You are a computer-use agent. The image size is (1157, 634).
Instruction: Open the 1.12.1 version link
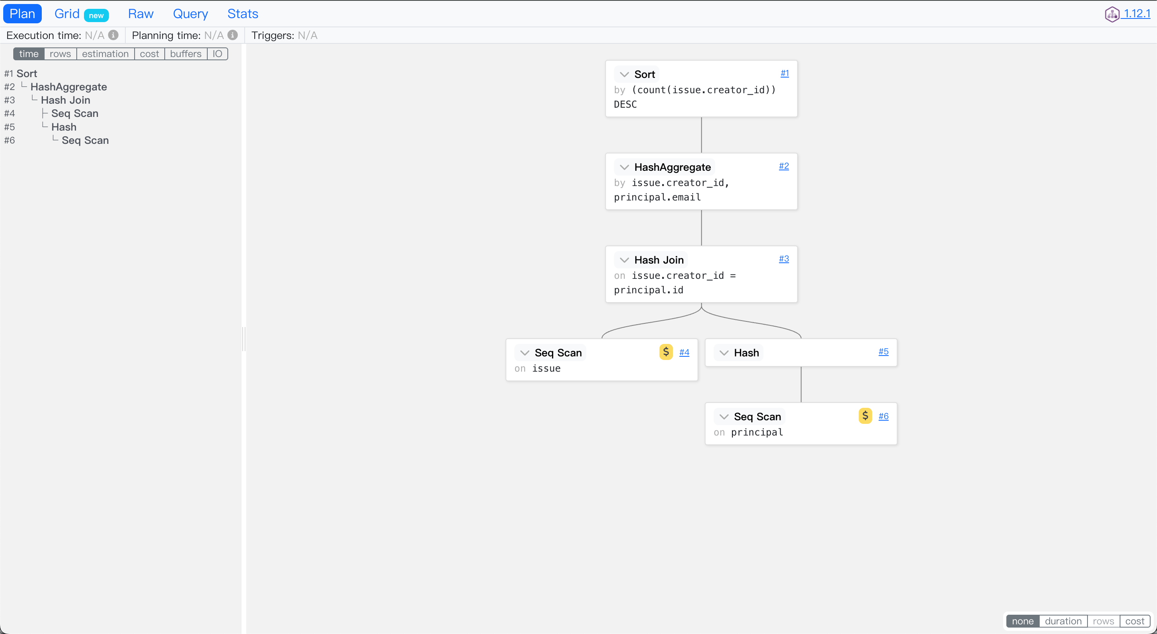click(1137, 14)
